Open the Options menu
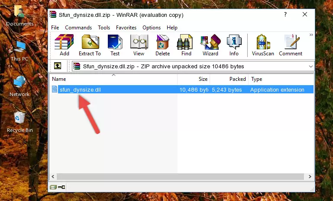Screen dimensions: 333x201 152,28
